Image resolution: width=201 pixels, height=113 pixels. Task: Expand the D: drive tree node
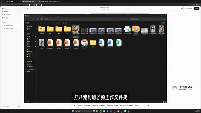point(26,69)
